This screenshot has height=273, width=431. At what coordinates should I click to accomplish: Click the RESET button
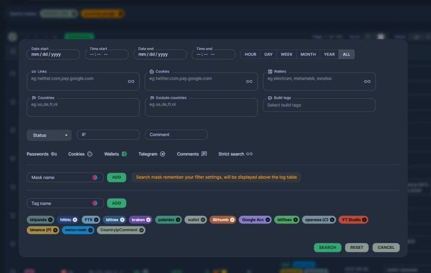click(356, 248)
